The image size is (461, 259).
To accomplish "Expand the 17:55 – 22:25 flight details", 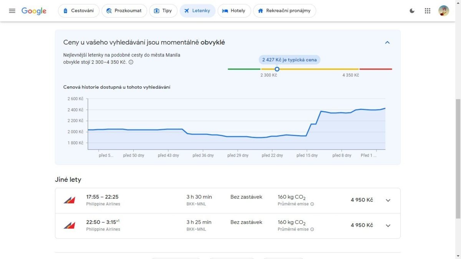I will (x=388, y=200).
